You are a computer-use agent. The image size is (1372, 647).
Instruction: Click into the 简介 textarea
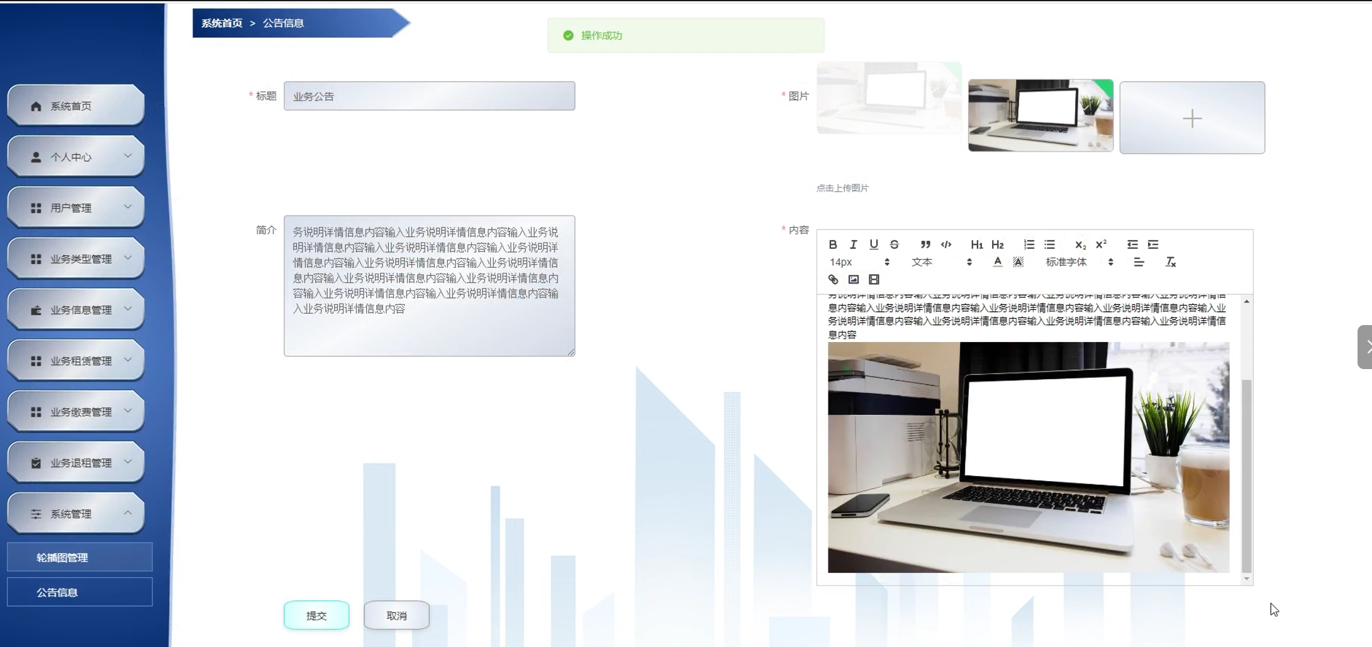429,285
